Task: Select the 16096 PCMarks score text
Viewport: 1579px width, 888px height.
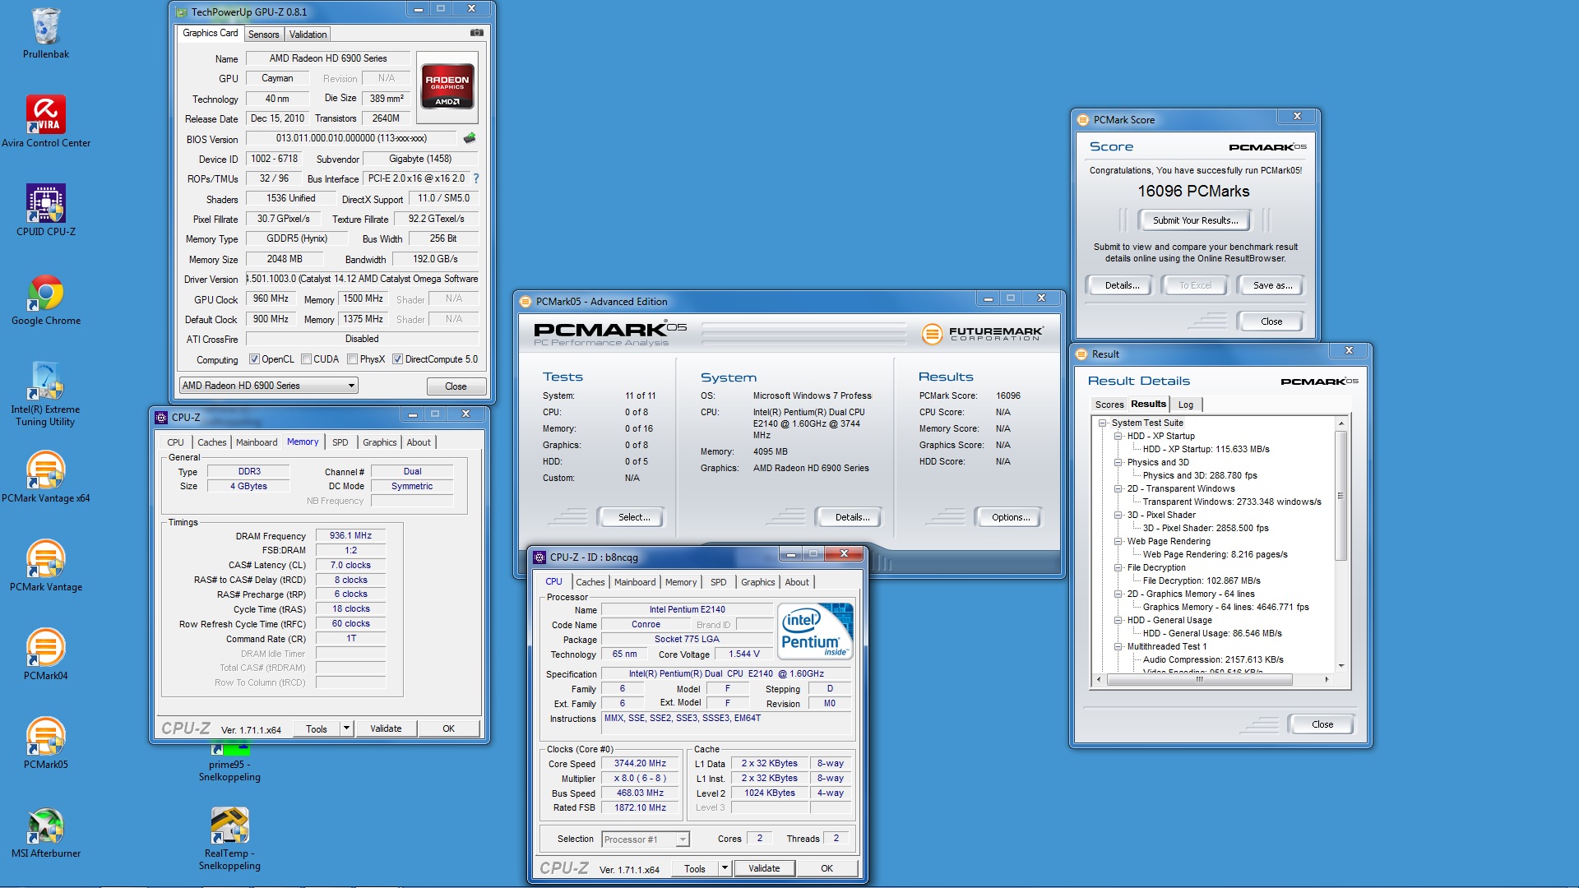Action: (x=1193, y=192)
